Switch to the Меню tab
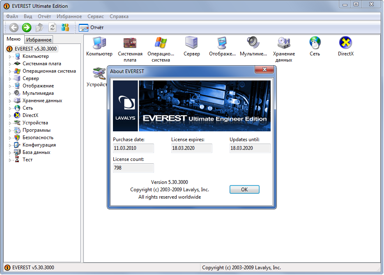This screenshot has height=275, width=384. pyautogui.click(x=14, y=39)
